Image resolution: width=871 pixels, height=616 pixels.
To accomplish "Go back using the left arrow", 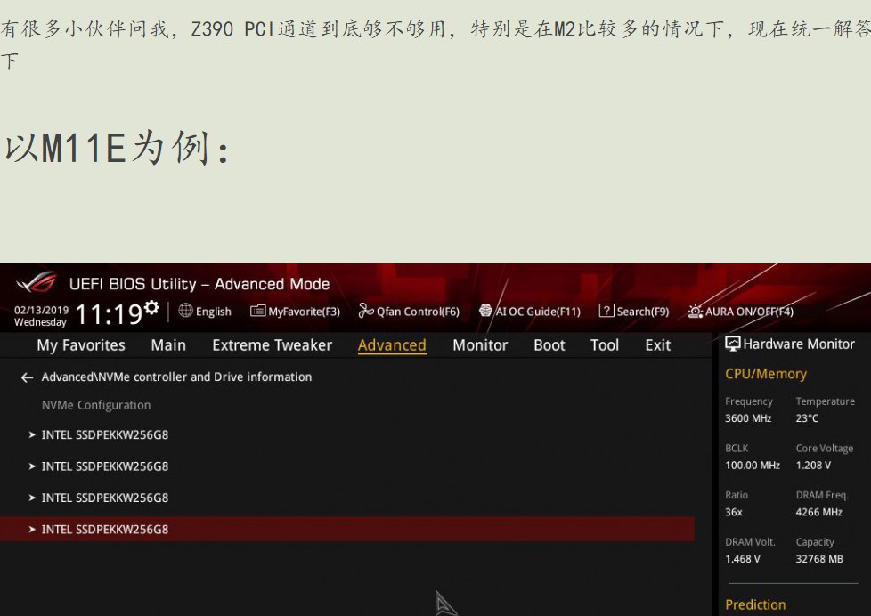I will coord(27,377).
